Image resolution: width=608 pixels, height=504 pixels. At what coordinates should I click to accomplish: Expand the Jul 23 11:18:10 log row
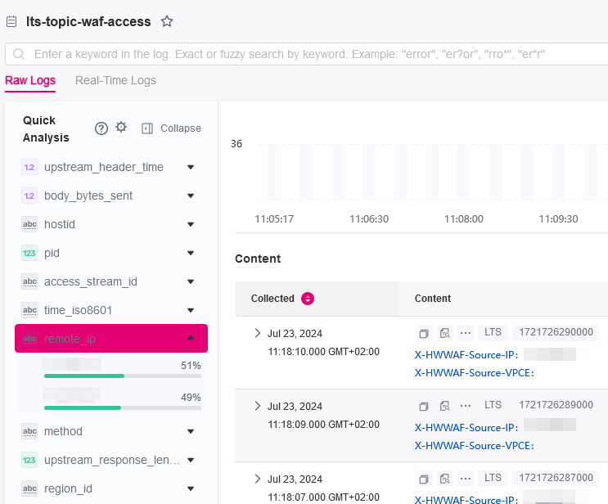[257, 334]
